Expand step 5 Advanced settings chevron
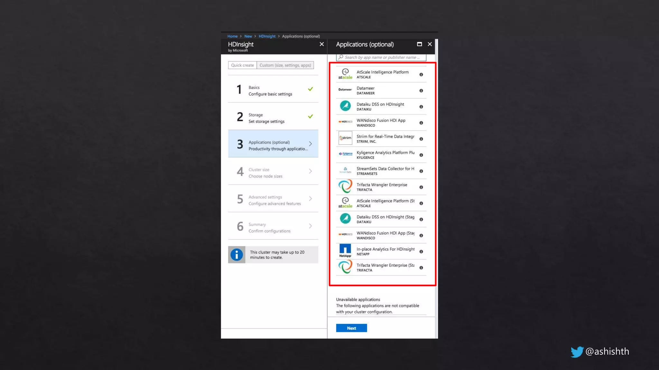This screenshot has width=659, height=370. coord(310,198)
